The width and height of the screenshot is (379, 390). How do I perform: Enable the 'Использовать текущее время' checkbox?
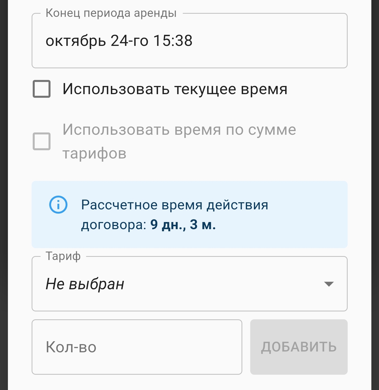(x=41, y=90)
